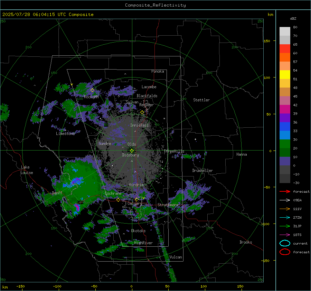Select the indigo 0 dBZ color swatch
The image size is (311, 291).
click(x=285, y=161)
